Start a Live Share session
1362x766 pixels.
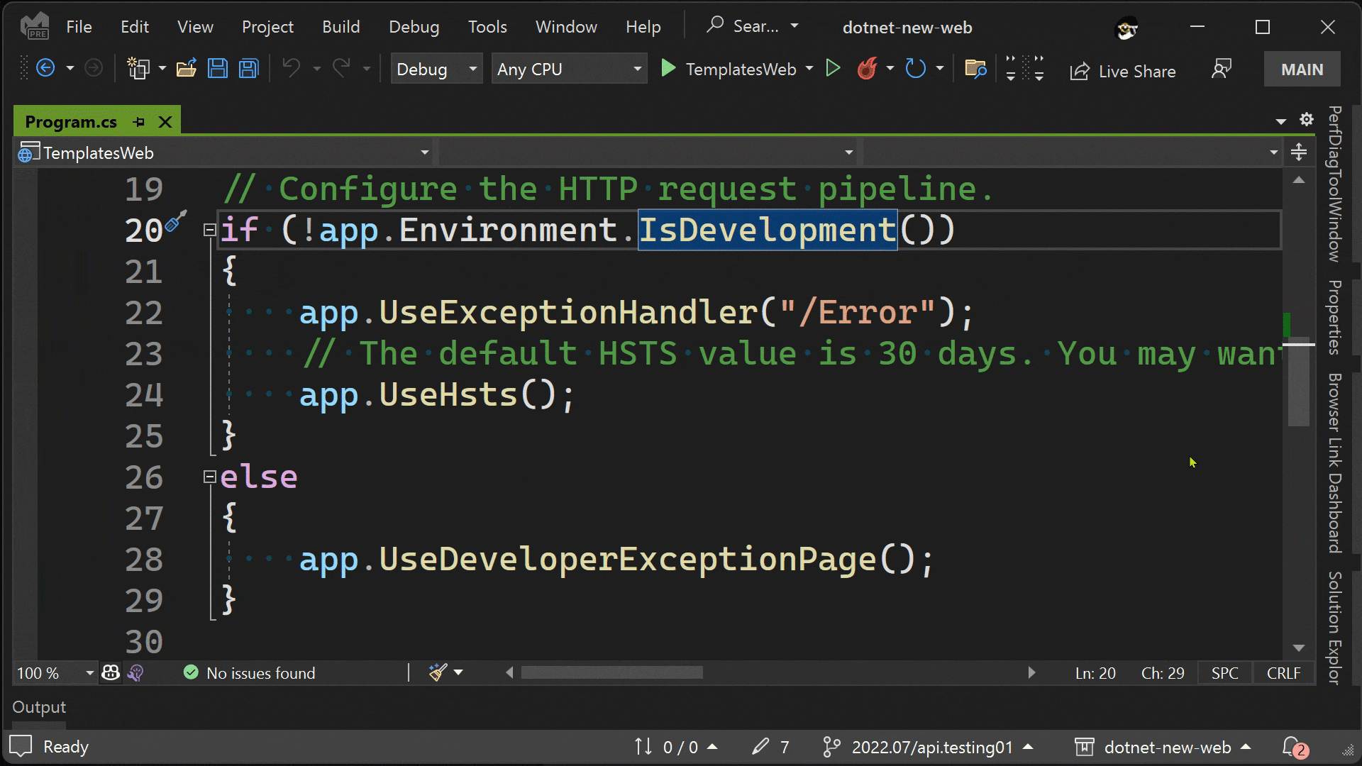(x=1124, y=71)
